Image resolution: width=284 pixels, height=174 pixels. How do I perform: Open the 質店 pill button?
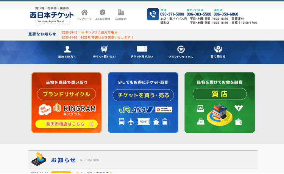tap(220, 94)
